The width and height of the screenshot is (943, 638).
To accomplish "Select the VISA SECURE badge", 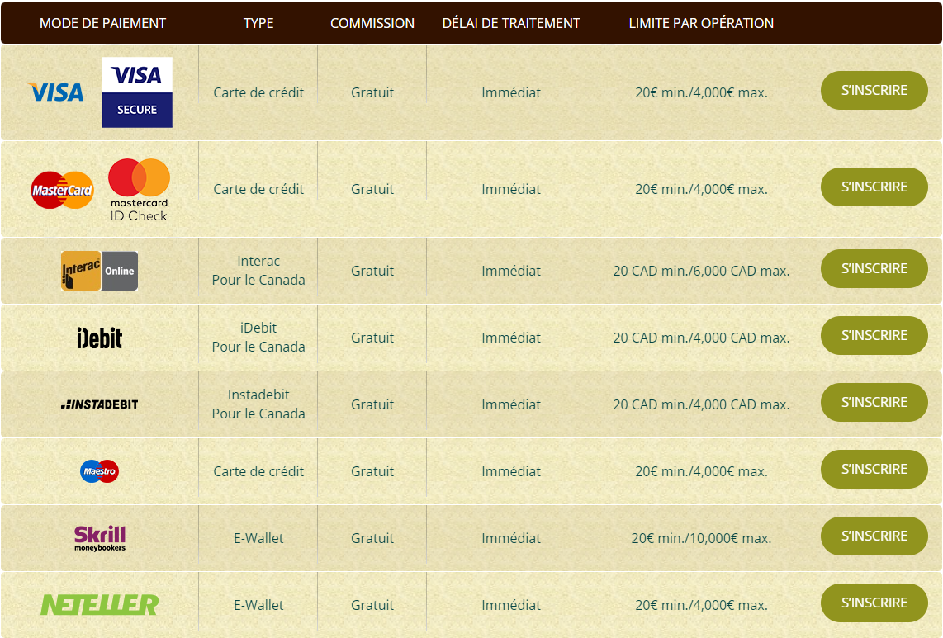I will pos(136,91).
